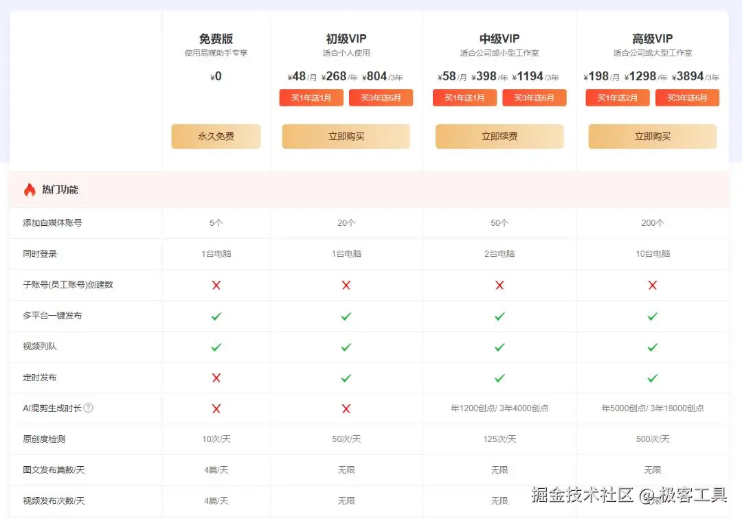Click the red X for 中级VIP 子账号创建数
Screen dimensions: 742x519
point(499,284)
